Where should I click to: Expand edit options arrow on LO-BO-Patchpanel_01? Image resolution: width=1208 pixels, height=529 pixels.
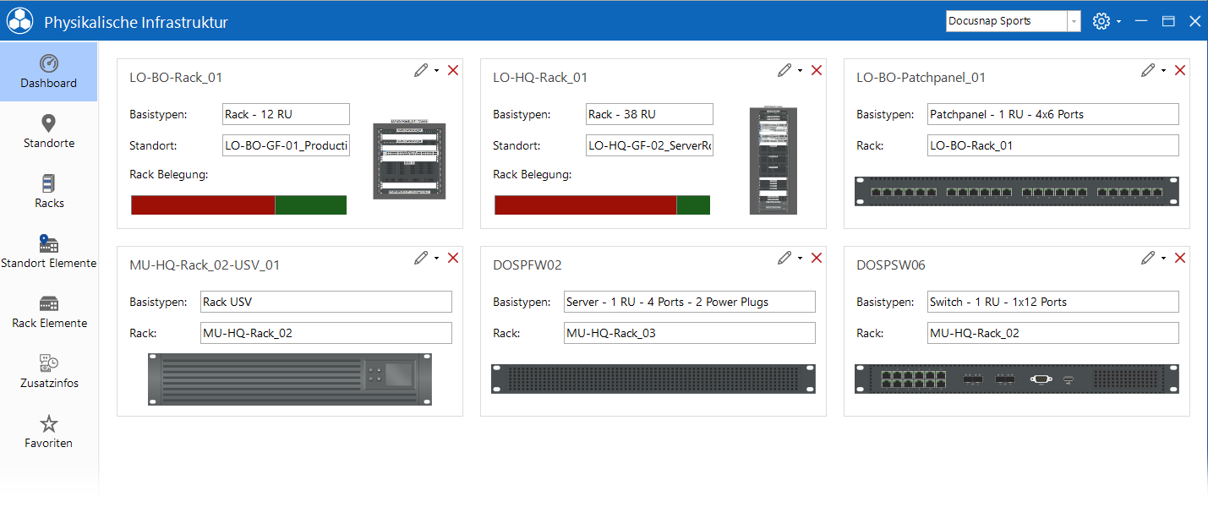(x=1163, y=71)
